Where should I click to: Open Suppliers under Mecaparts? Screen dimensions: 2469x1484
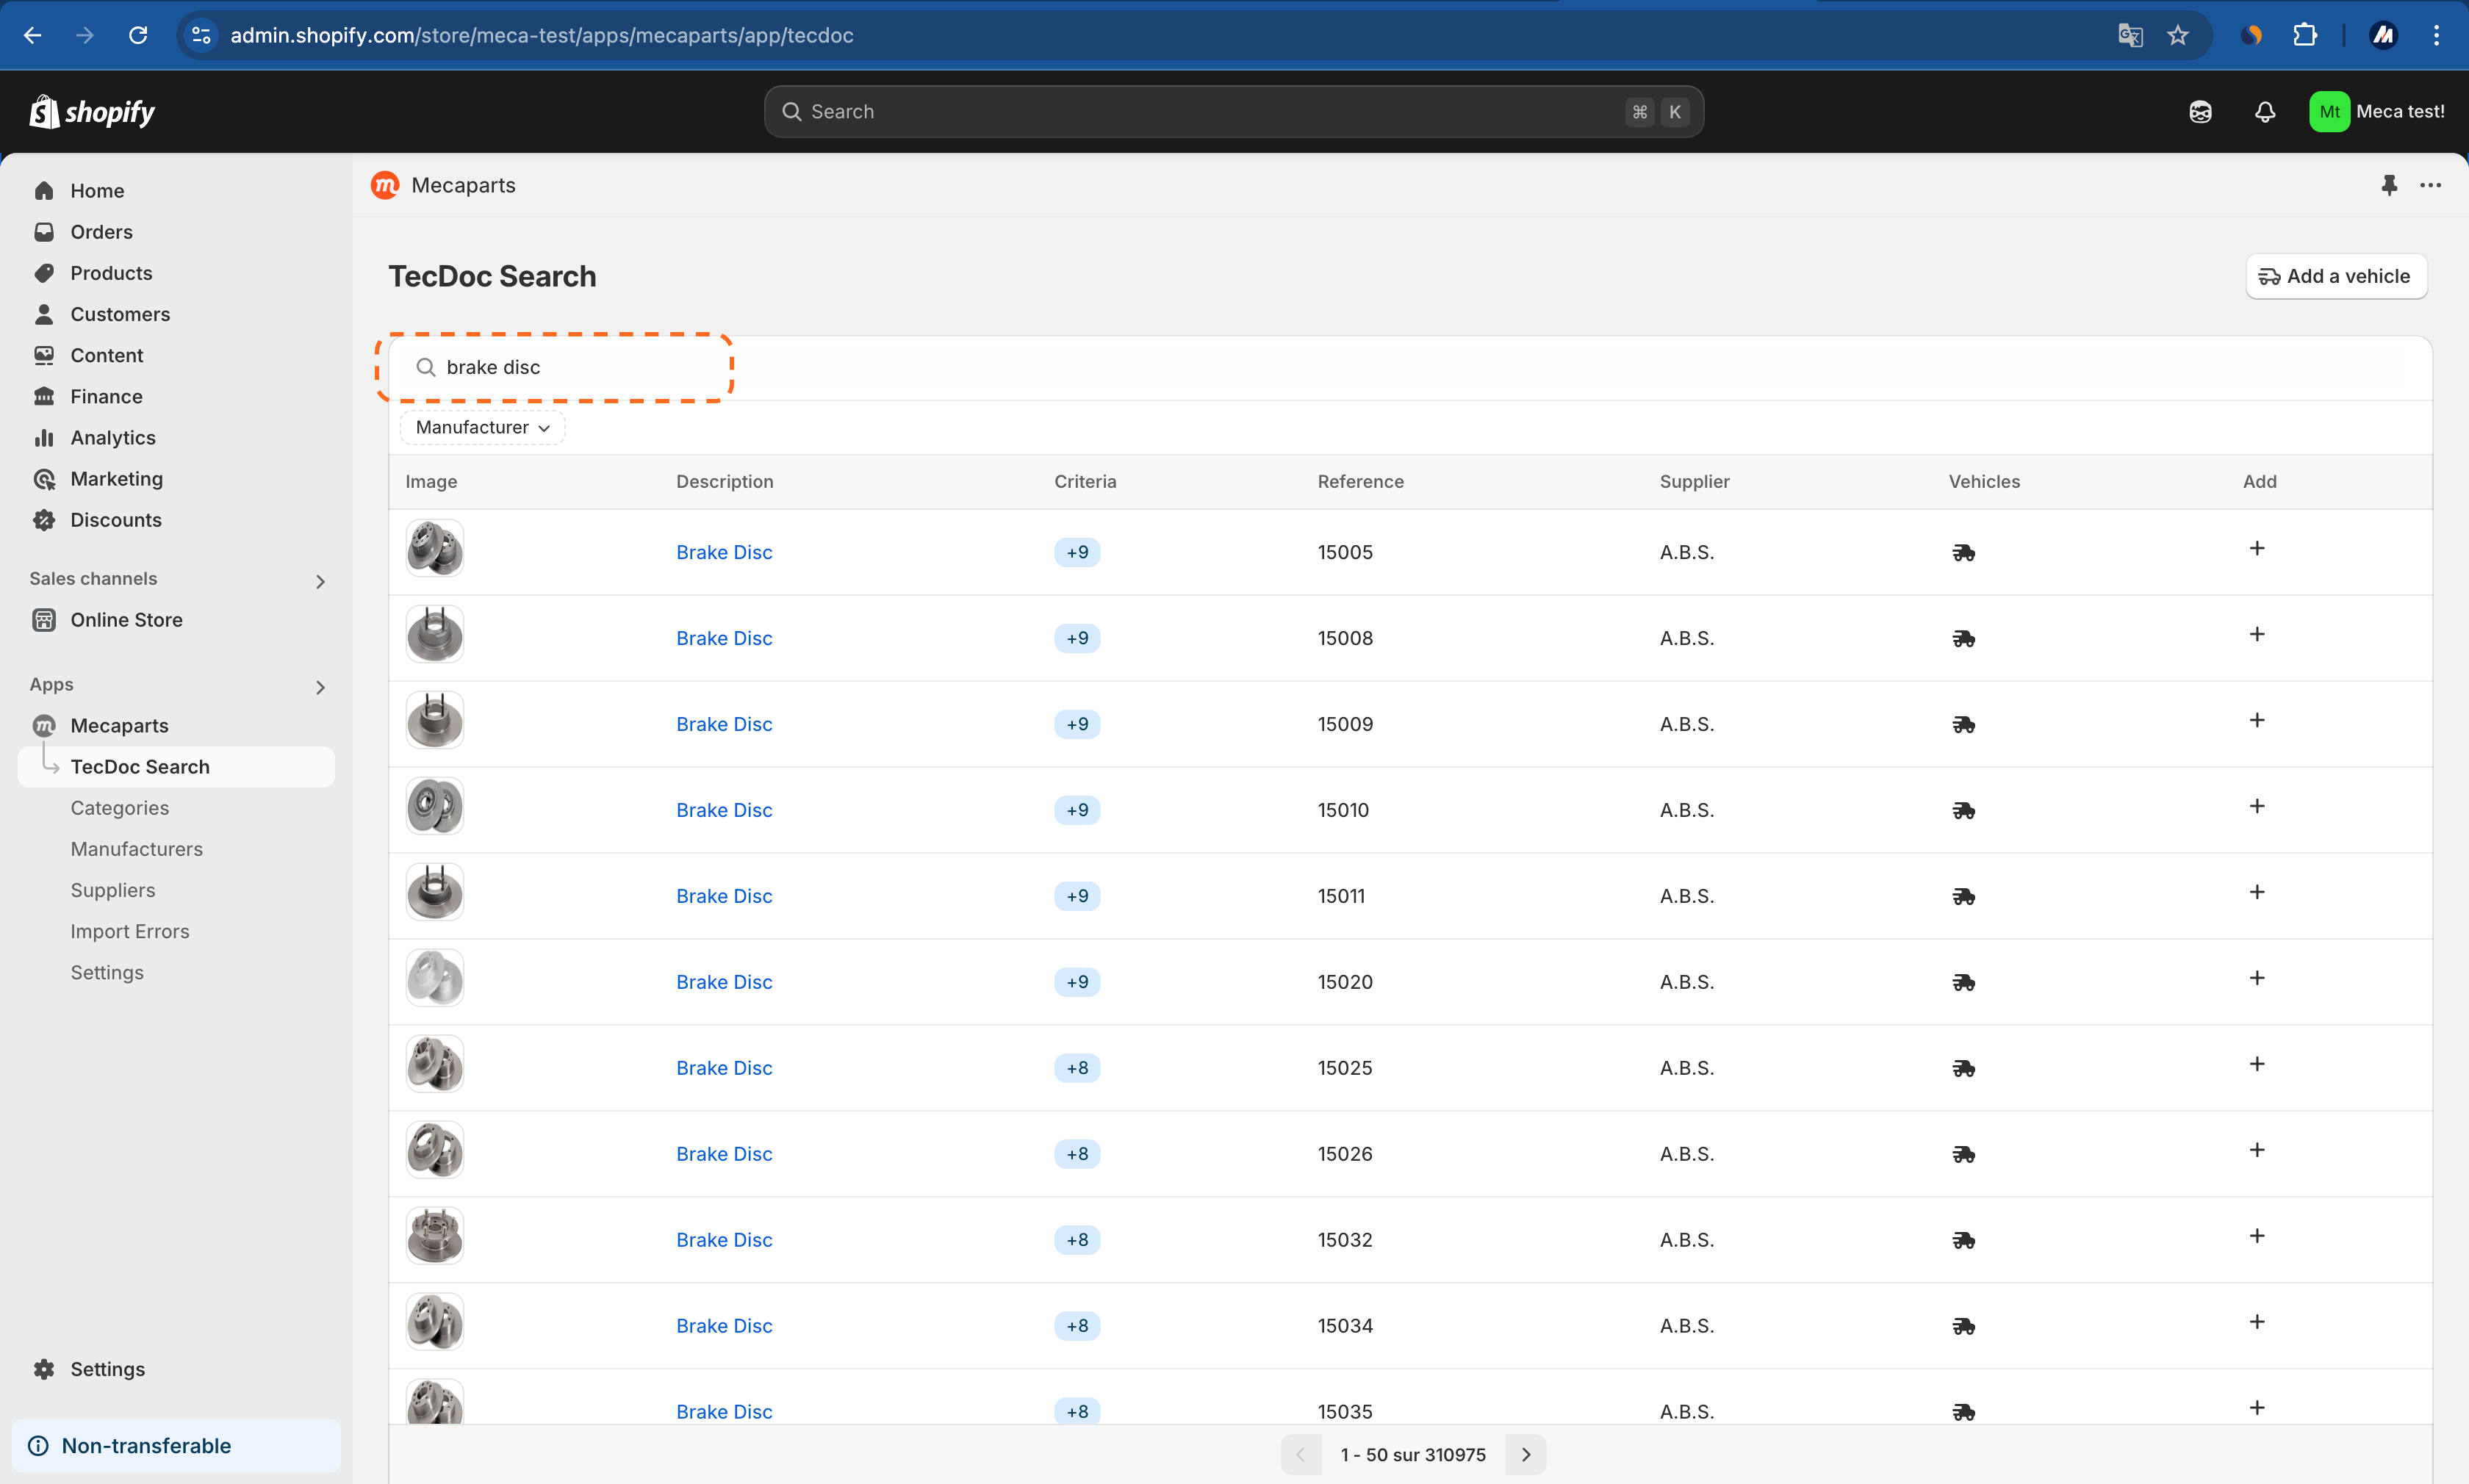click(x=113, y=890)
